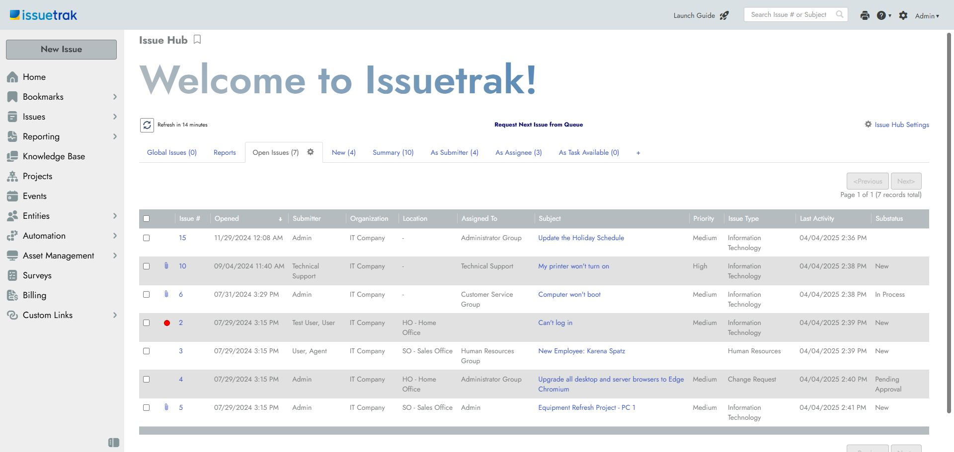Click attachment paperclip on issue 5
Viewport: 954px width, 452px height.
coord(166,407)
